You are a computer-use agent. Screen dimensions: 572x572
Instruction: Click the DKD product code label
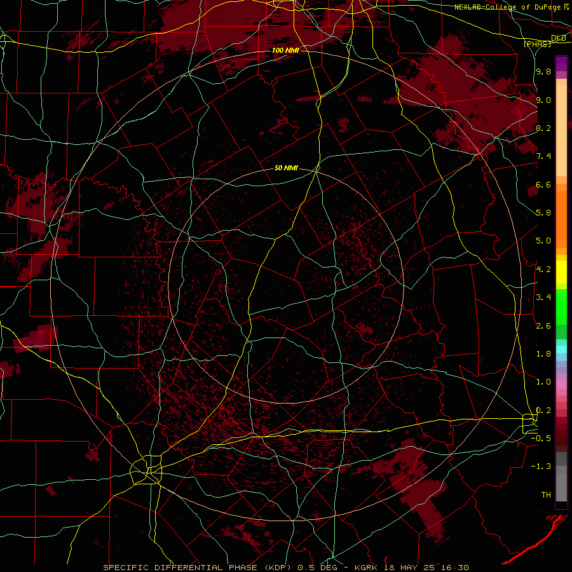coord(559,38)
